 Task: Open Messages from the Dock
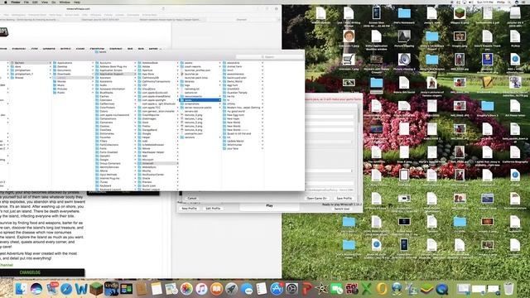247,289
